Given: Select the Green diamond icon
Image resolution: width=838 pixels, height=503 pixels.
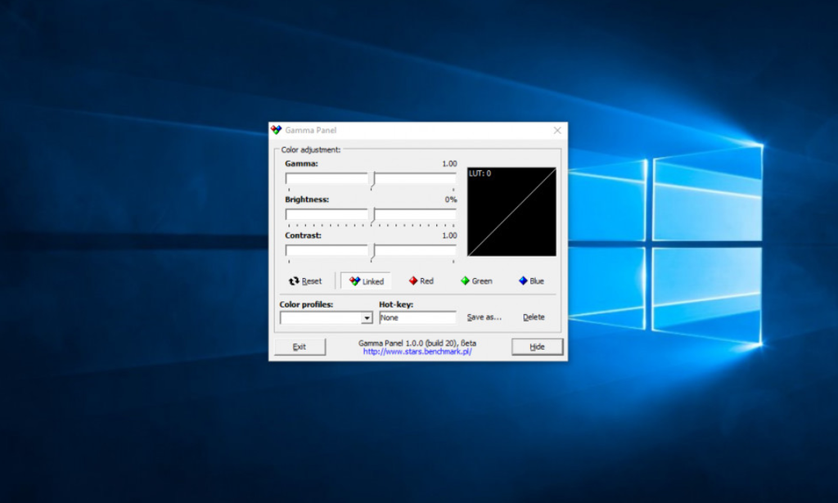Looking at the screenshot, I should click(x=465, y=281).
